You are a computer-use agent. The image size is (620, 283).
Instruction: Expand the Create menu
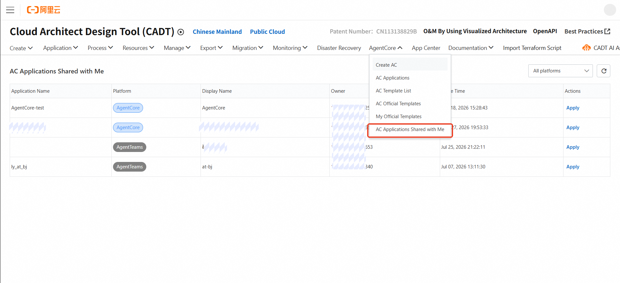point(21,48)
